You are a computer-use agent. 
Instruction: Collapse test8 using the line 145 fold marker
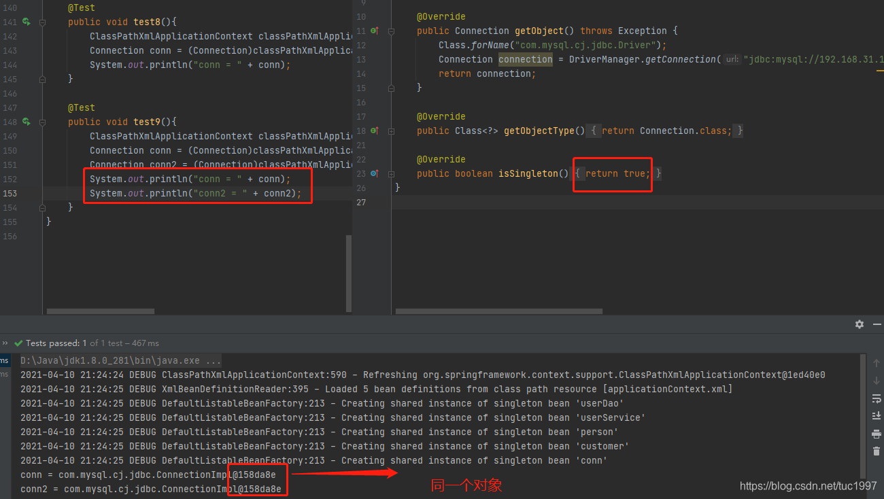[42, 79]
